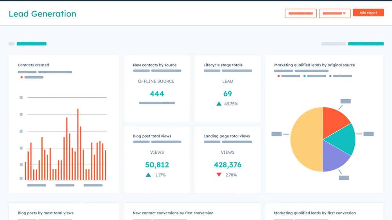Click the 50,812 views value

click(x=157, y=165)
